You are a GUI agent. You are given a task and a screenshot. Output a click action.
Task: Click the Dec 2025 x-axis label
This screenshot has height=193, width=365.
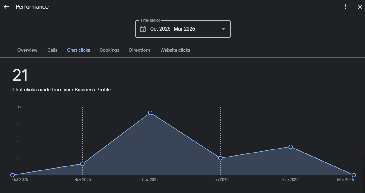click(150, 180)
